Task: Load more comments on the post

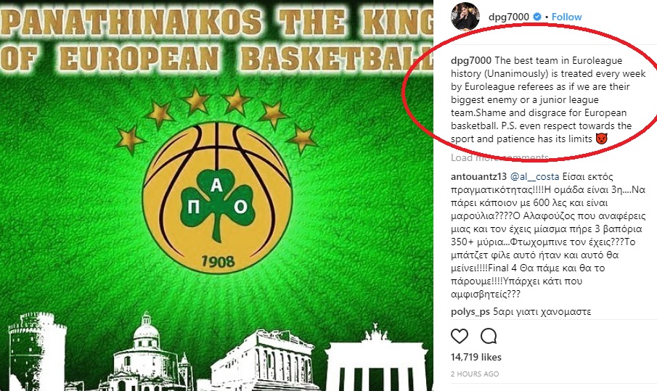Action: pyautogui.click(x=499, y=157)
